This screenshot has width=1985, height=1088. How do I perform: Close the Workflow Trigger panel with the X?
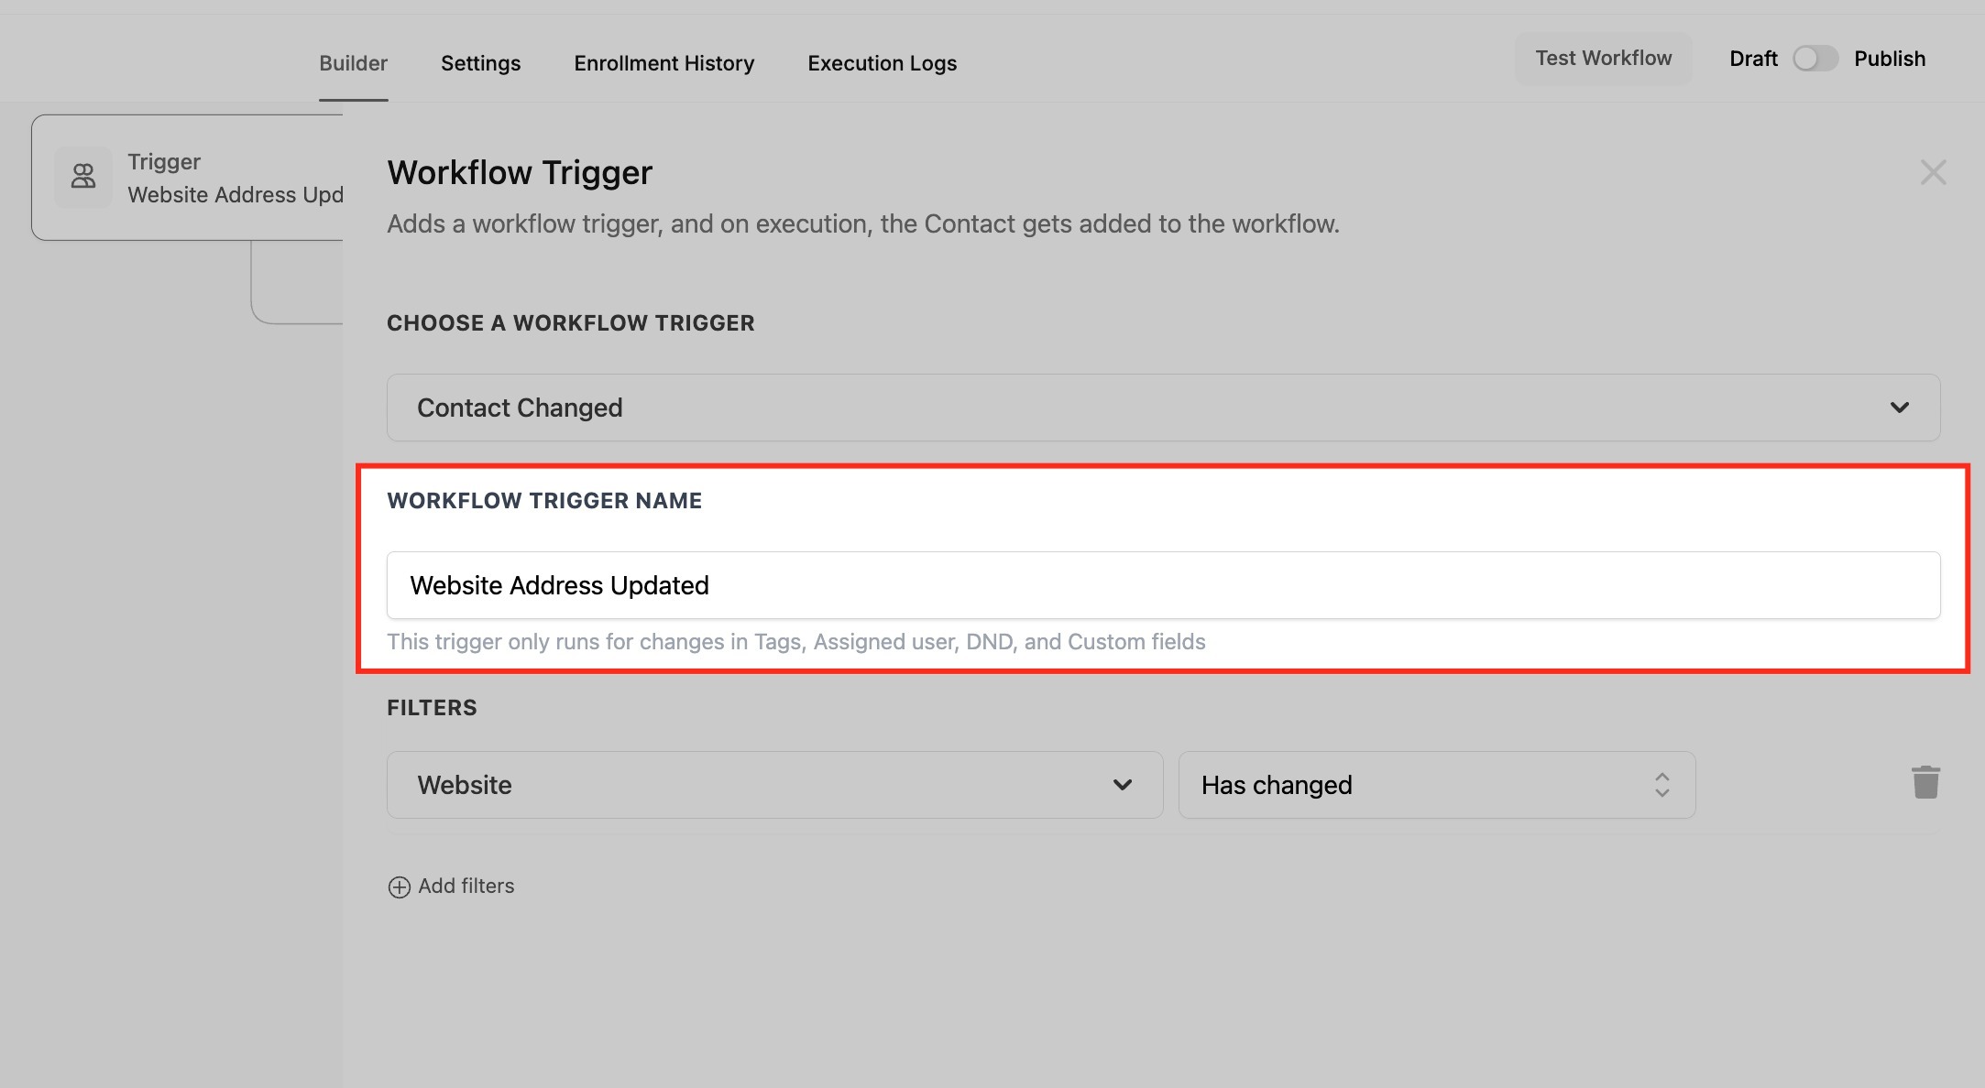tap(1933, 172)
